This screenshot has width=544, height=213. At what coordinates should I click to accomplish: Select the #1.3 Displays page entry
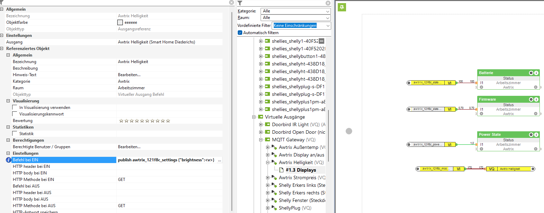(300, 170)
